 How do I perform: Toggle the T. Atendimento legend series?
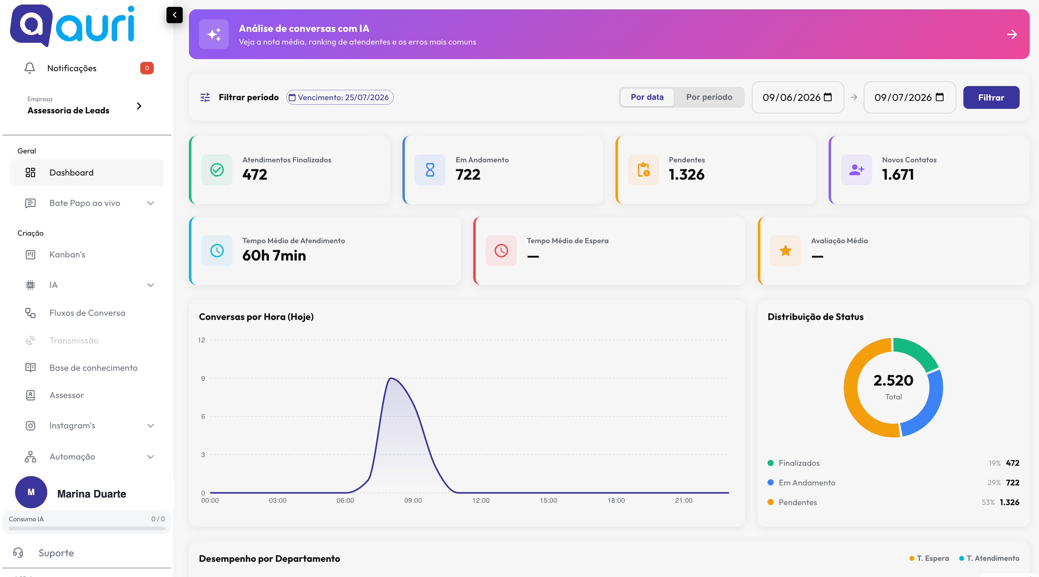[x=989, y=558]
